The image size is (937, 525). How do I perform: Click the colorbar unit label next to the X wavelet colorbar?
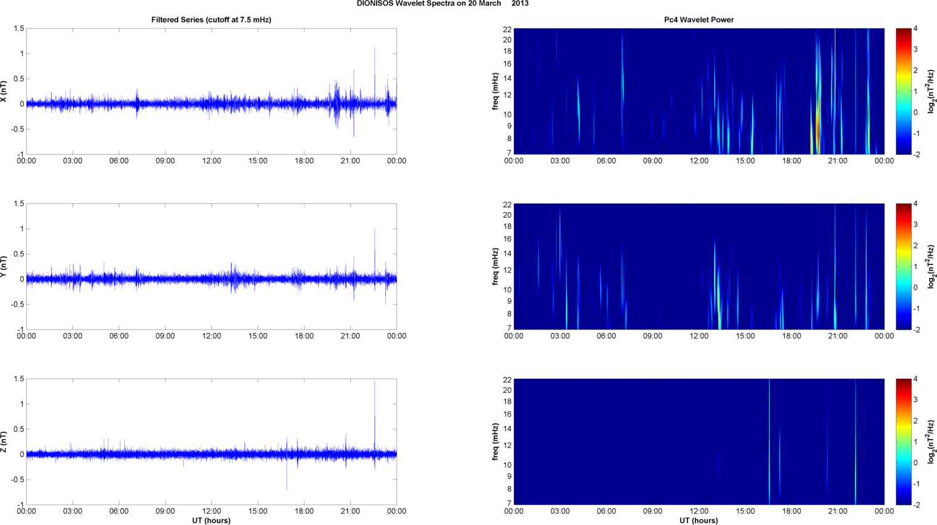tap(931, 92)
